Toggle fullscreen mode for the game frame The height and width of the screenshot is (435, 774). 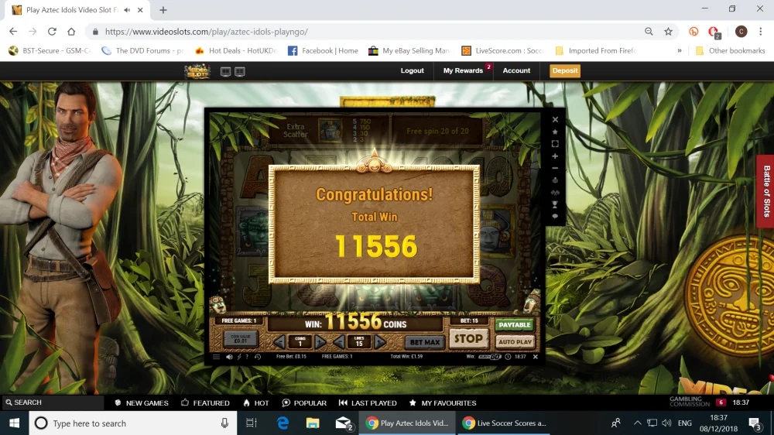555,144
